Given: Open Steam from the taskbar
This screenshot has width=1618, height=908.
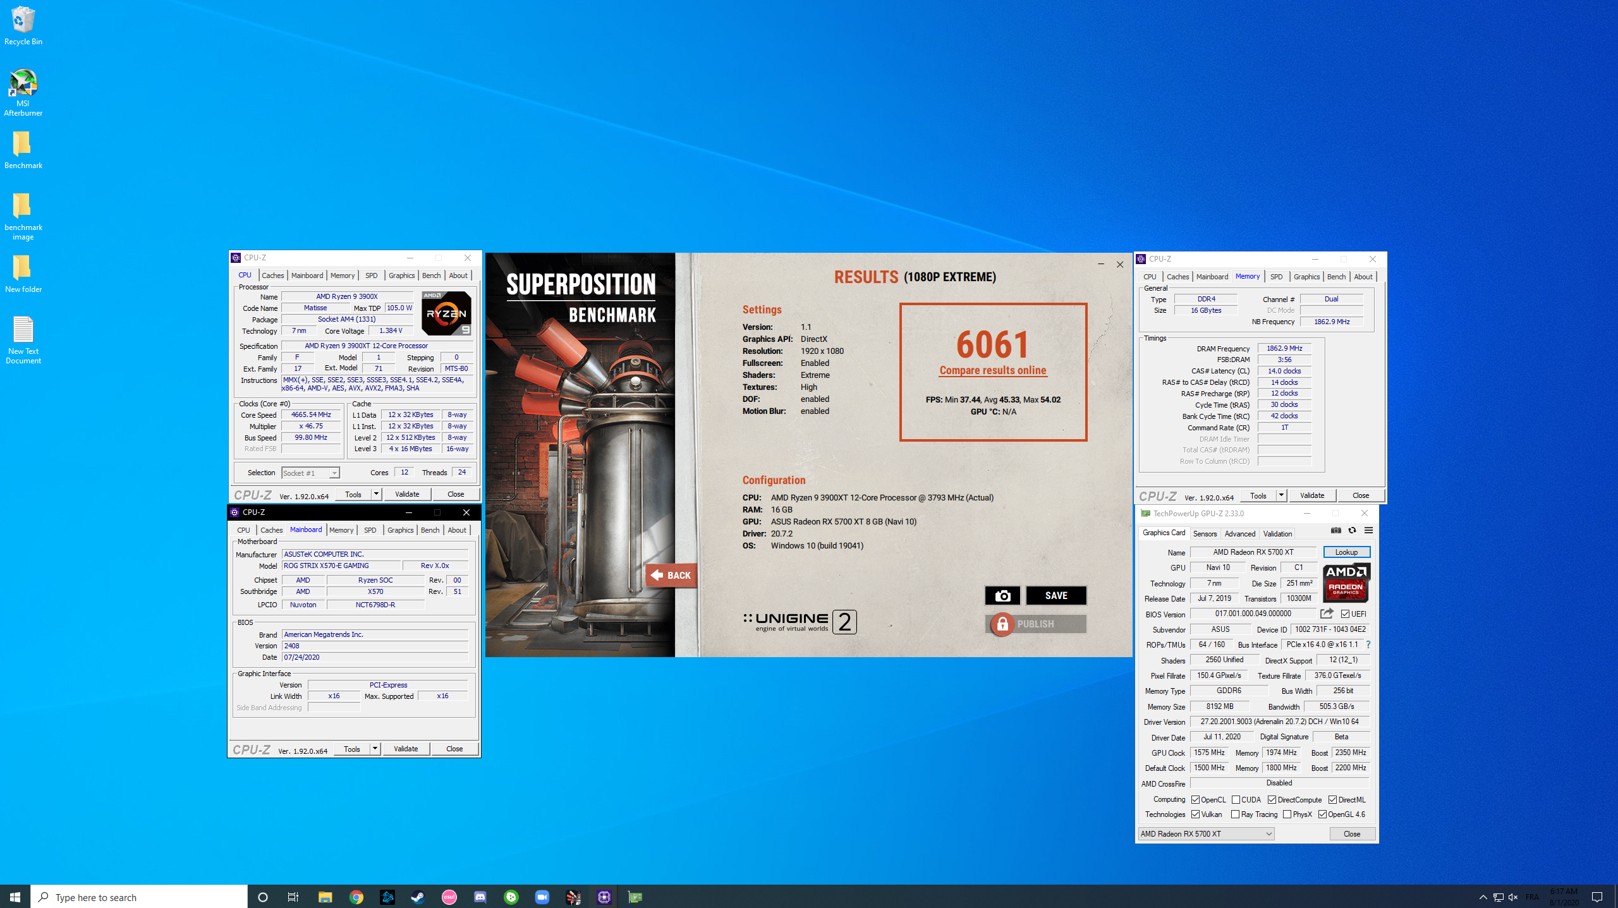Looking at the screenshot, I should (x=418, y=897).
